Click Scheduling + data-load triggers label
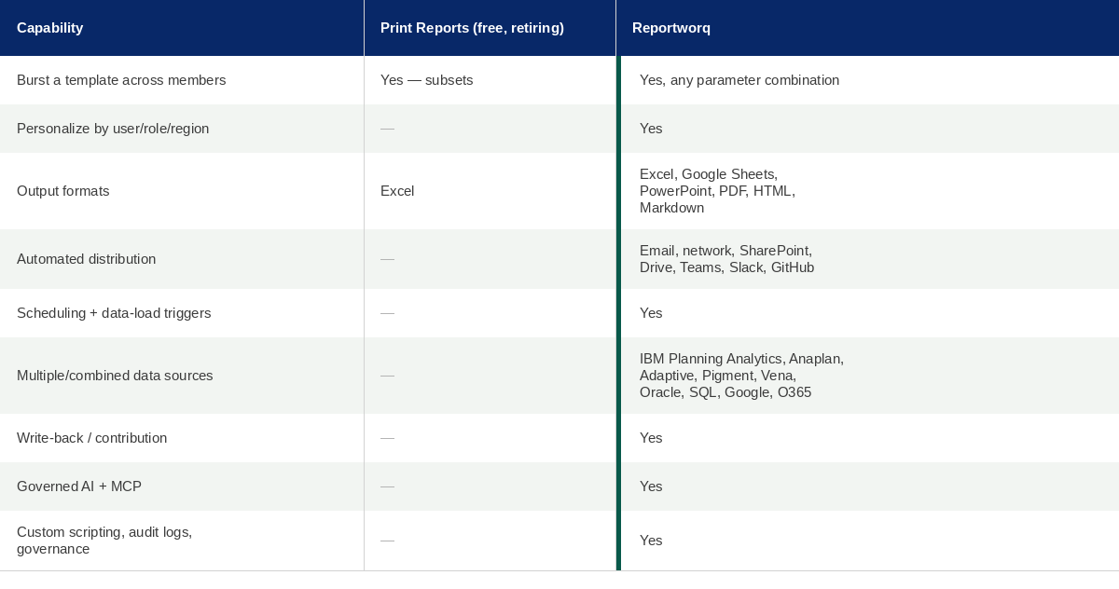Screen dimensions: 1119x589 (x=114, y=313)
